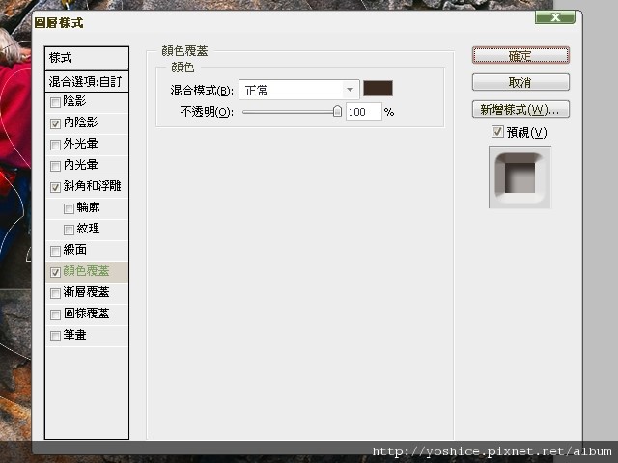This screenshot has height=463, width=618.
Task: Select the 筆畫 effect label
Action: tap(75, 335)
